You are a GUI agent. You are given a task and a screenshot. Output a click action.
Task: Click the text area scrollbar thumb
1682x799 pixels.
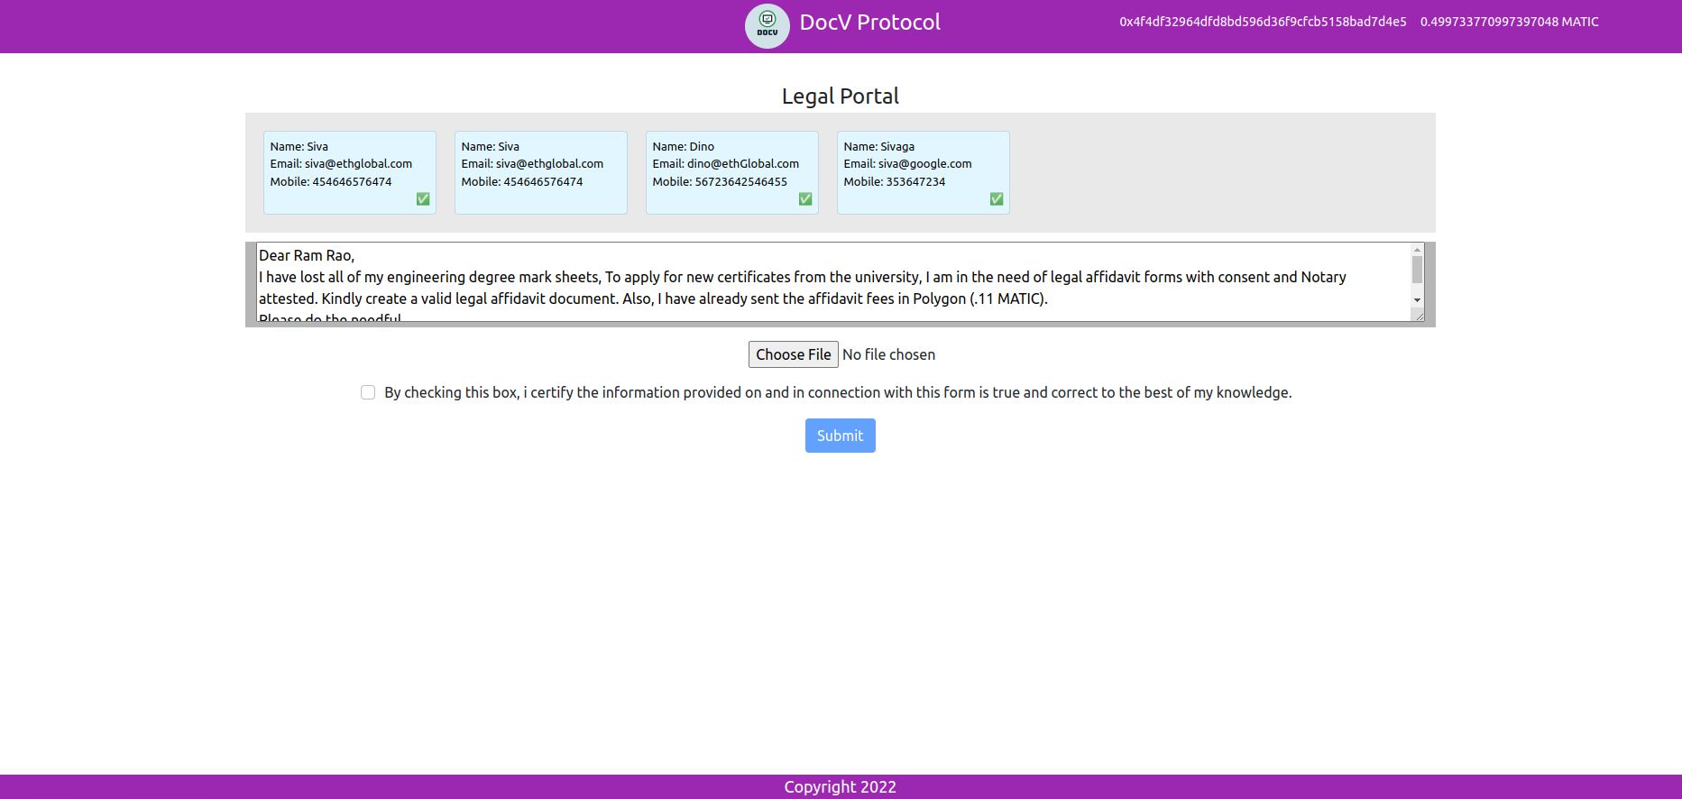(1417, 270)
